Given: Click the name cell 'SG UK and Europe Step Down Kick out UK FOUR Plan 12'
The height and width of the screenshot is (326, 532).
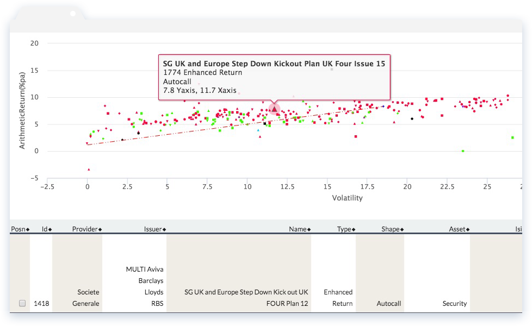Looking at the screenshot, I should tap(246, 298).
